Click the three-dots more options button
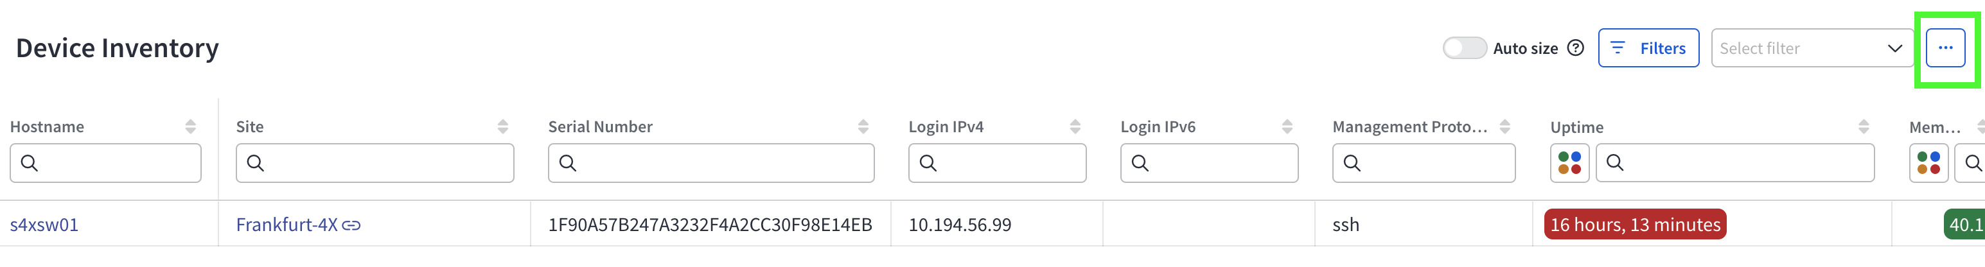 click(1944, 47)
